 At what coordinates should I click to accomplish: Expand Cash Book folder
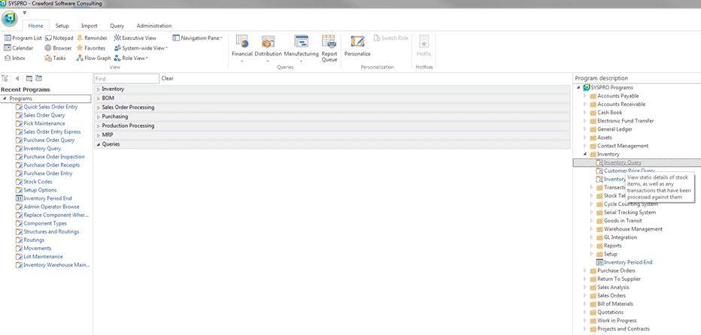[x=585, y=113]
